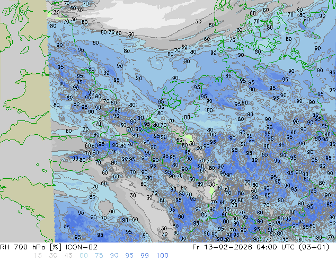Select legend value 90 in the color scale
Image resolution: width=336 pixels, height=260 pixels.
tap(114, 256)
